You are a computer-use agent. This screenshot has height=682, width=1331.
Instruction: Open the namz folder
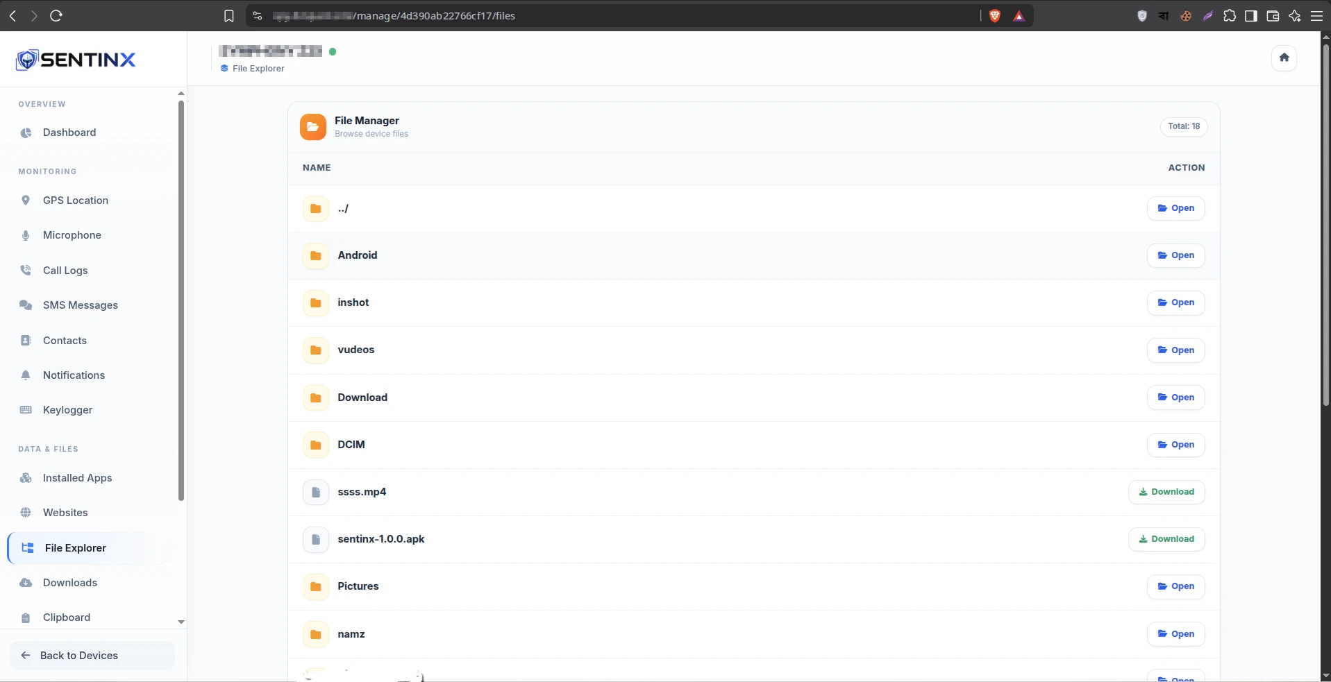coord(1175,634)
